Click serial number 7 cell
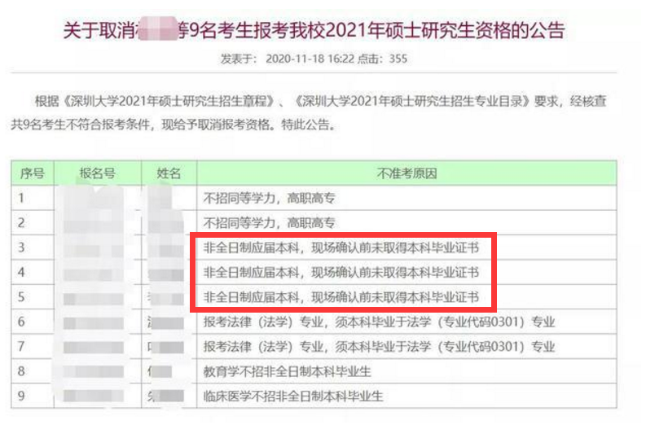646x438 pixels. click(33, 346)
